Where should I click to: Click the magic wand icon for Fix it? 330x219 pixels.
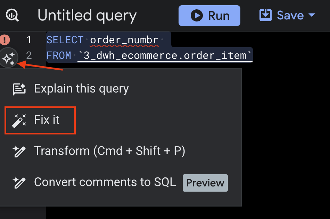19,121
